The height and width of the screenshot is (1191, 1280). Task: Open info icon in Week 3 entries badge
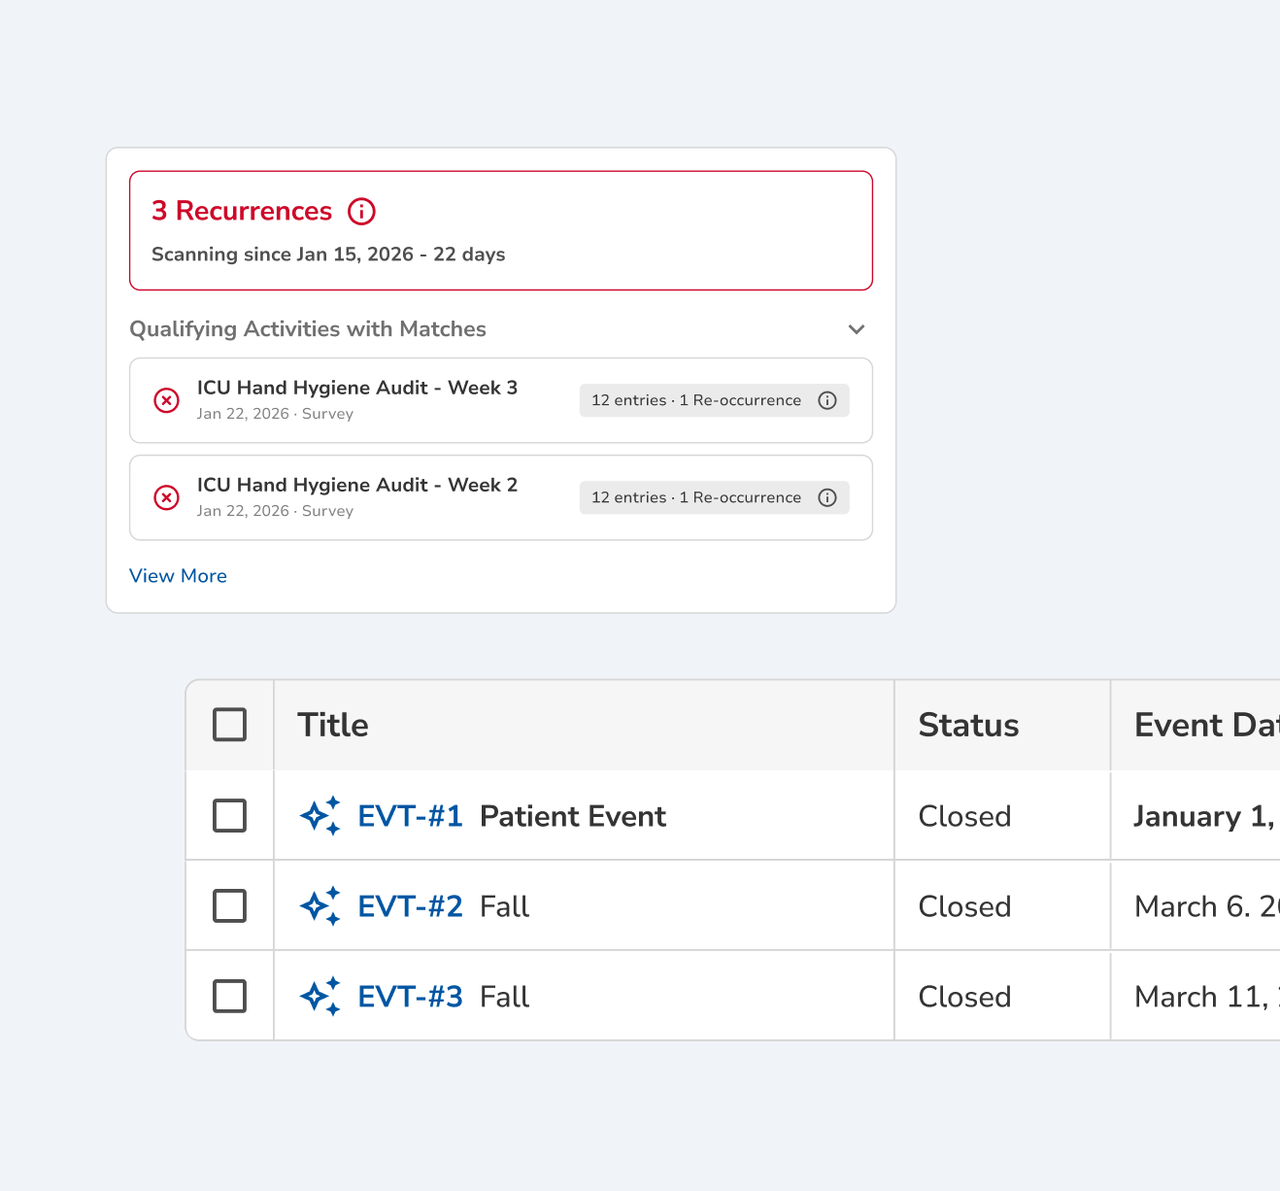coord(827,400)
